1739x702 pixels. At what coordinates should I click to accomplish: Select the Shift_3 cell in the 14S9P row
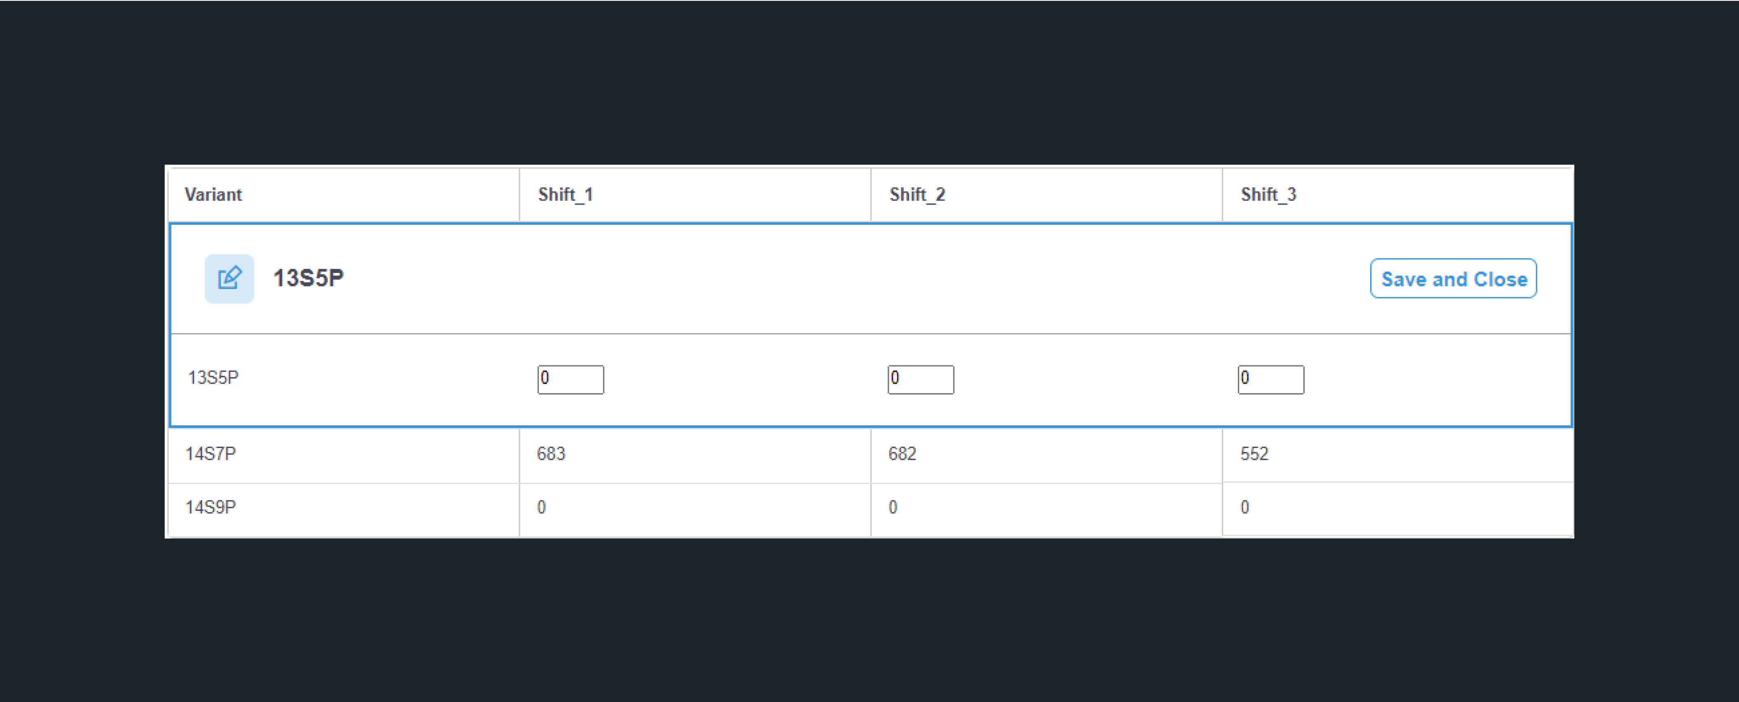coord(1397,508)
